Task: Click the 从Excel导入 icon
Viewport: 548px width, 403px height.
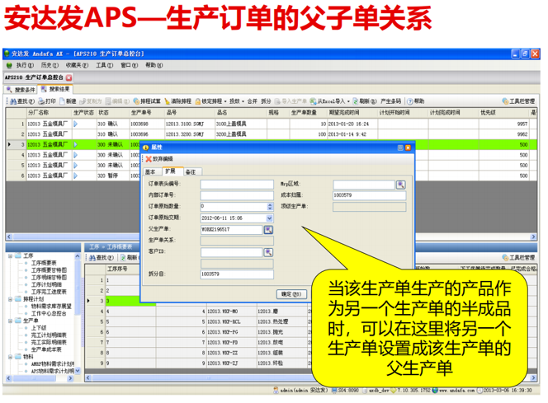Action: (x=313, y=101)
